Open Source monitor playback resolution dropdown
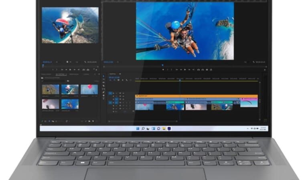Screen dimensions: 308x180 click(x=77, y=62)
